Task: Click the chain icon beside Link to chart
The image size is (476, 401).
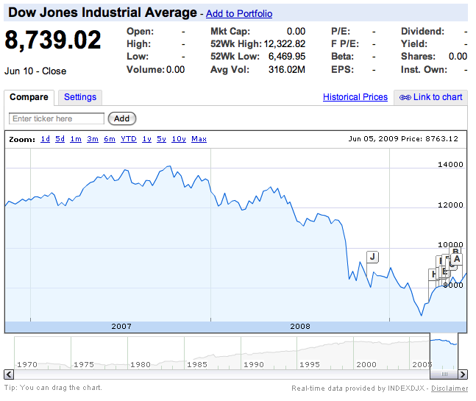Action: (x=405, y=97)
